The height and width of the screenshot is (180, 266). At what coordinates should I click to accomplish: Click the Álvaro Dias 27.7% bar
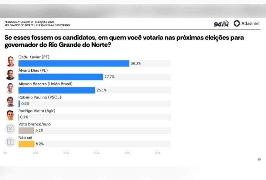point(61,77)
